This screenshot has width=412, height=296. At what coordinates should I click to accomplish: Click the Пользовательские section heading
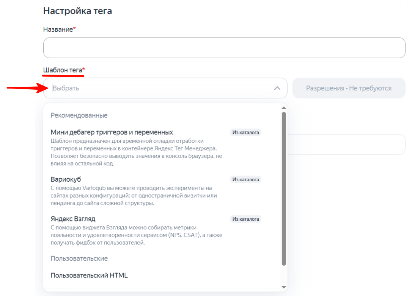[79, 258]
